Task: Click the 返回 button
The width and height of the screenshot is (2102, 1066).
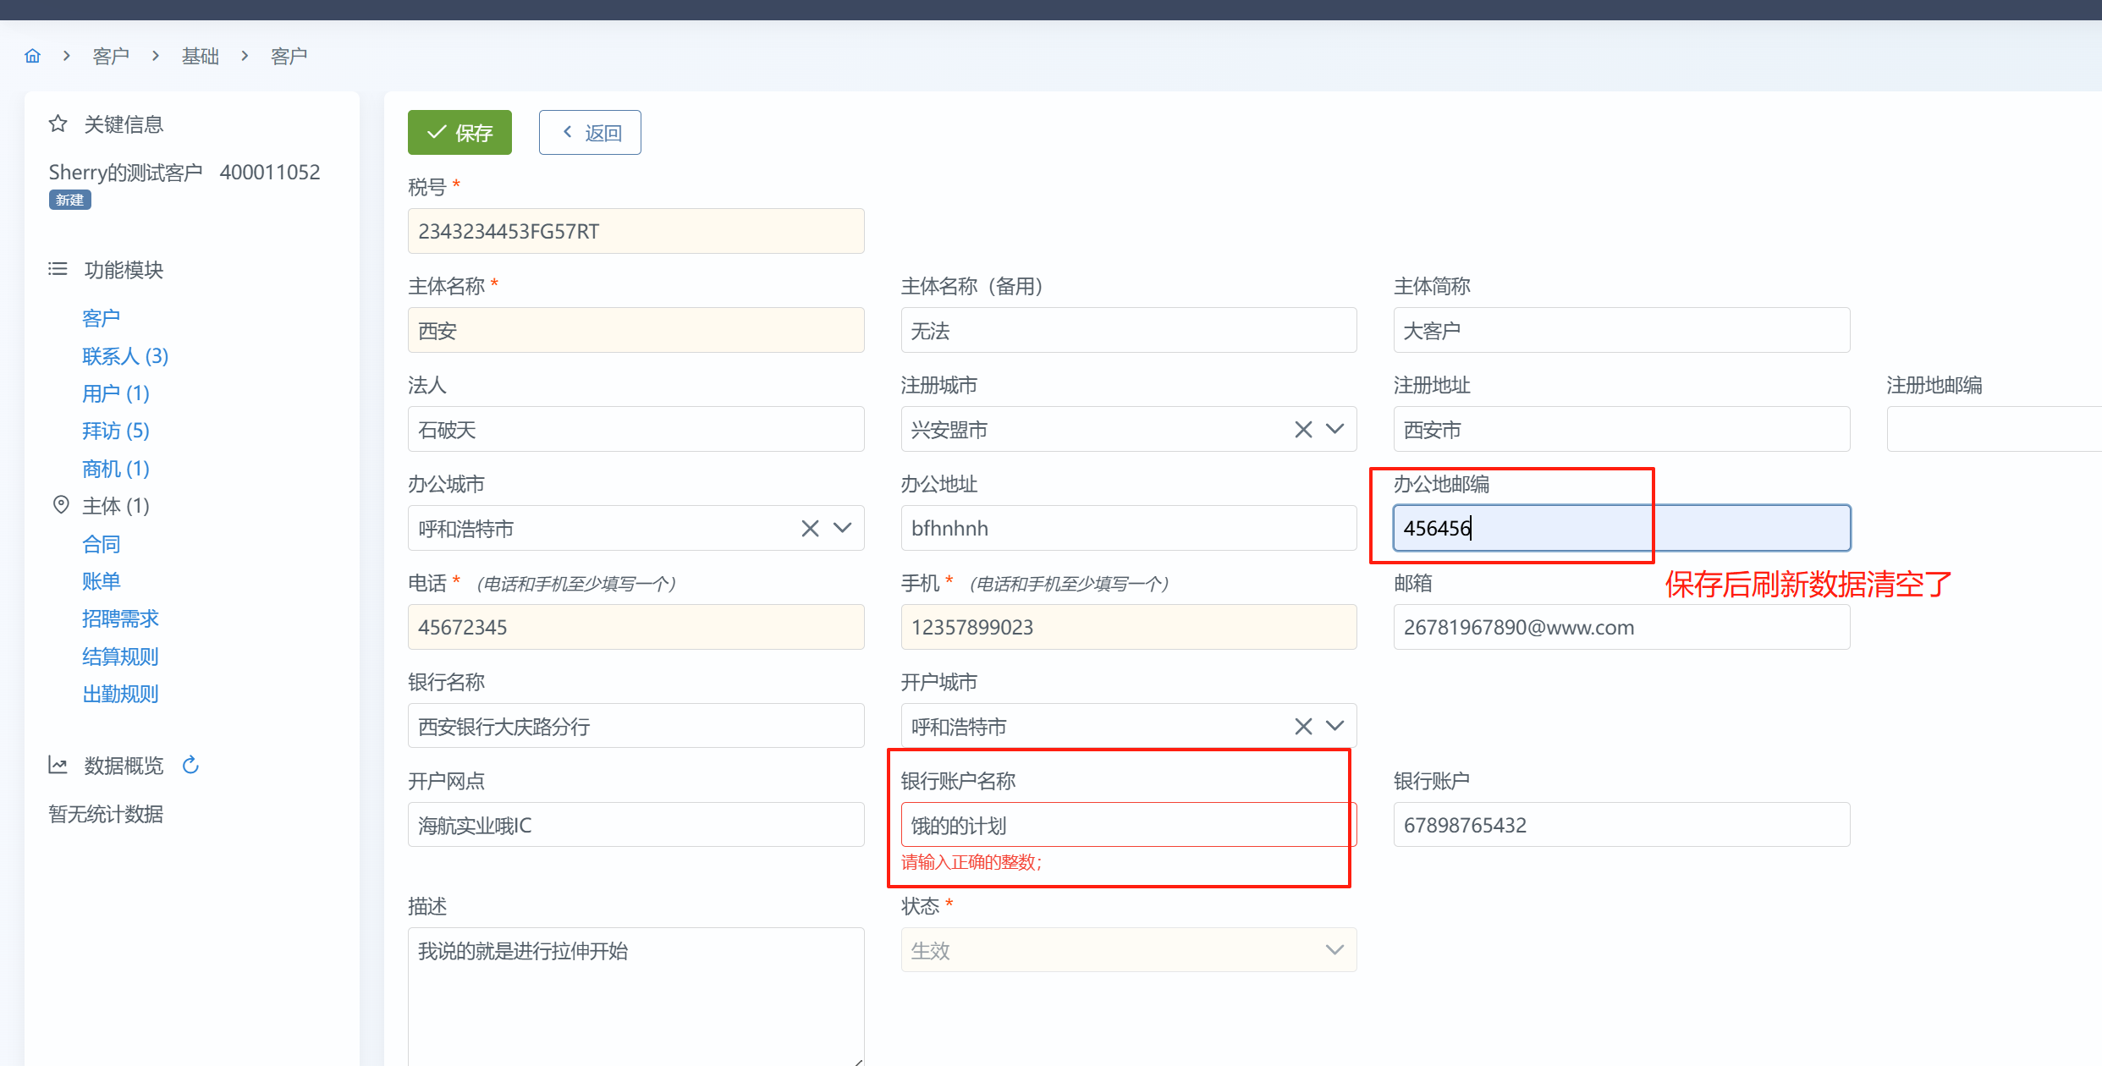Action: (x=590, y=133)
